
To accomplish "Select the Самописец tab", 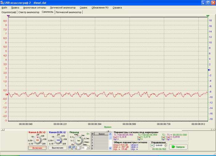I will pyautogui.click(x=48, y=12).
